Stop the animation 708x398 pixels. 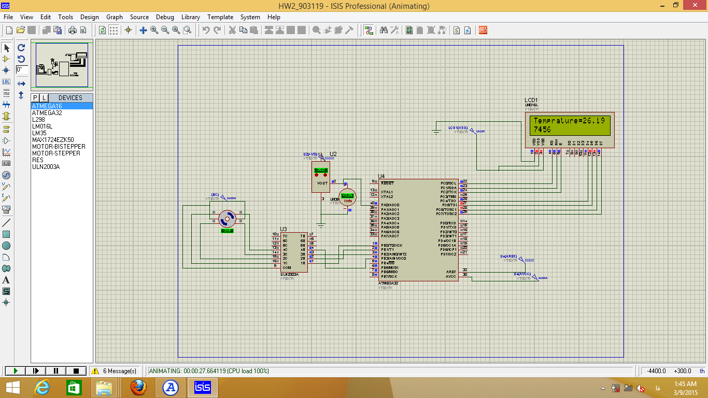pyautogui.click(x=76, y=371)
